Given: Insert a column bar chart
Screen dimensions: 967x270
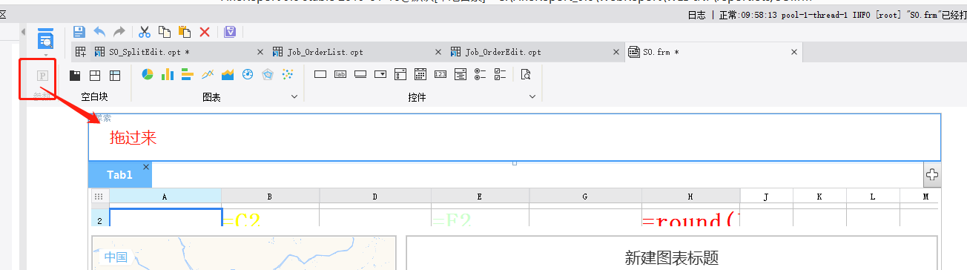Looking at the screenshot, I should pos(168,74).
